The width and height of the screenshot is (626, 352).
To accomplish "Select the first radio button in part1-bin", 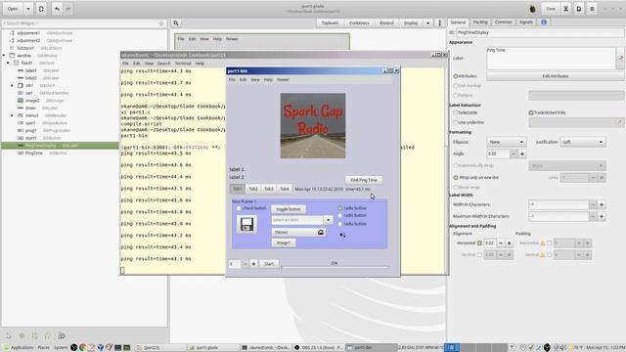I will pyautogui.click(x=340, y=208).
